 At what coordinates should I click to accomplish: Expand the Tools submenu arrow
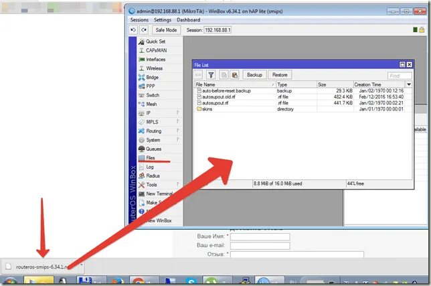(x=178, y=184)
